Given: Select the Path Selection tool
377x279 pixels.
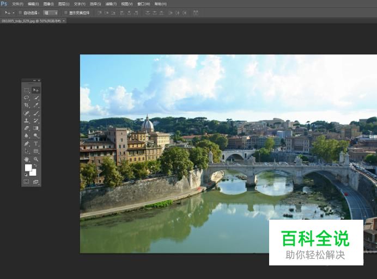Looking at the screenshot, I should (x=27, y=151).
